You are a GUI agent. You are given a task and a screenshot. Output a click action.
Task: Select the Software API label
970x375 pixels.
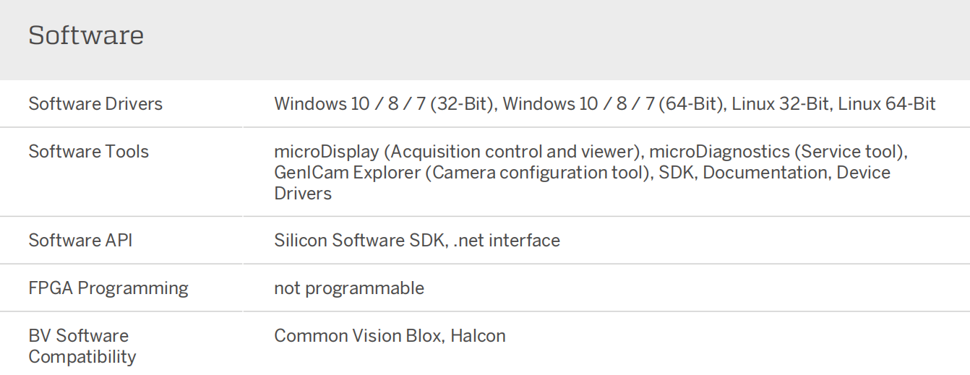tap(80, 241)
